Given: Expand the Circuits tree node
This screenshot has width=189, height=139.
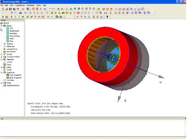Looking at the screenshot, I should click(2, 54).
